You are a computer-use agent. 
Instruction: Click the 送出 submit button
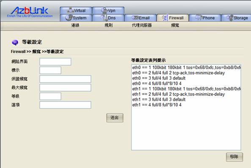tap(115, 118)
